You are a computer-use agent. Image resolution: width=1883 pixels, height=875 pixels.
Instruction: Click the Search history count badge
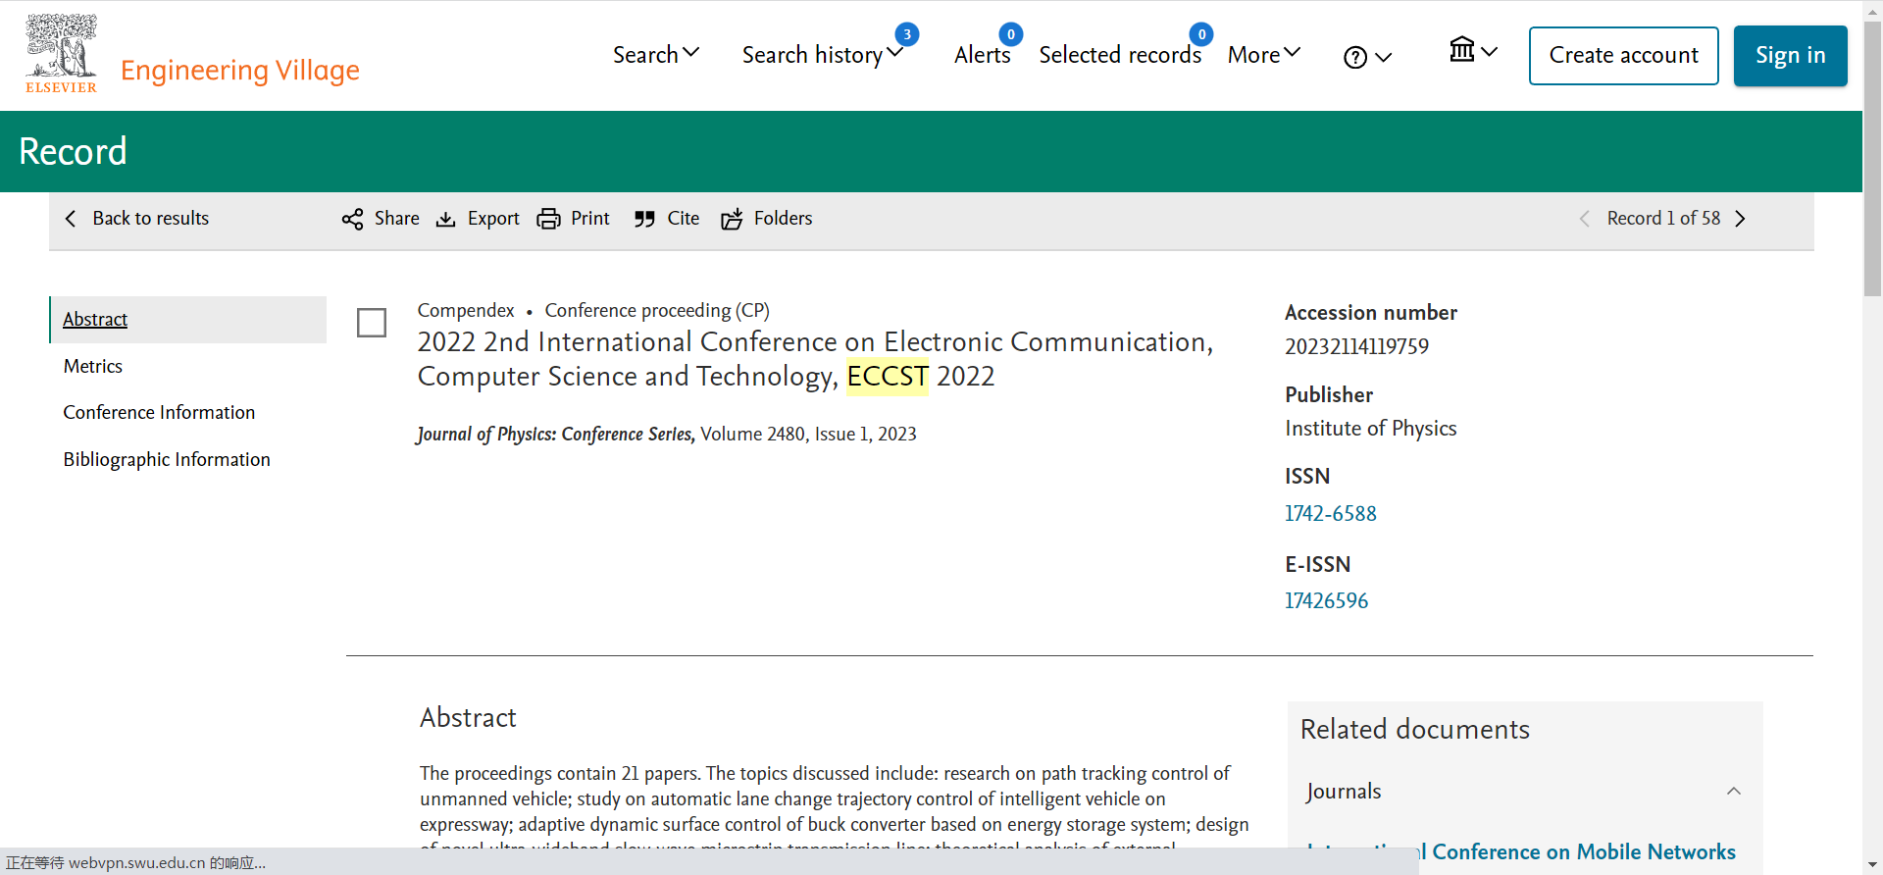907,34
